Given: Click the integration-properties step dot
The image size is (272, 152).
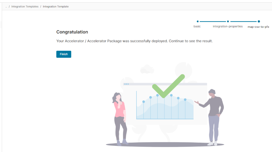Looking at the screenshot, I should (x=228, y=21).
